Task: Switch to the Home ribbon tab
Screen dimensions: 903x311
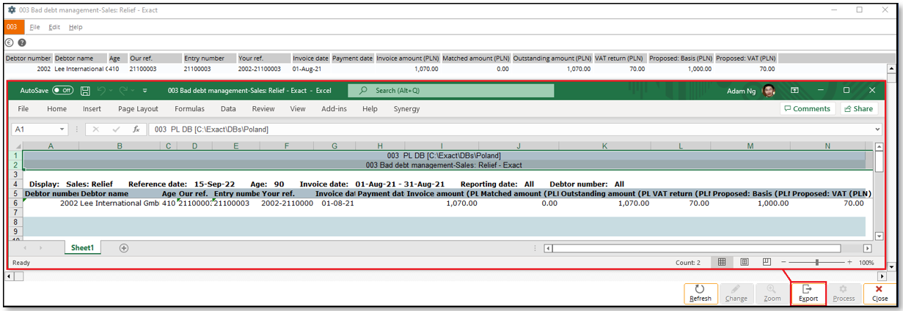Action: pyautogui.click(x=56, y=108)
